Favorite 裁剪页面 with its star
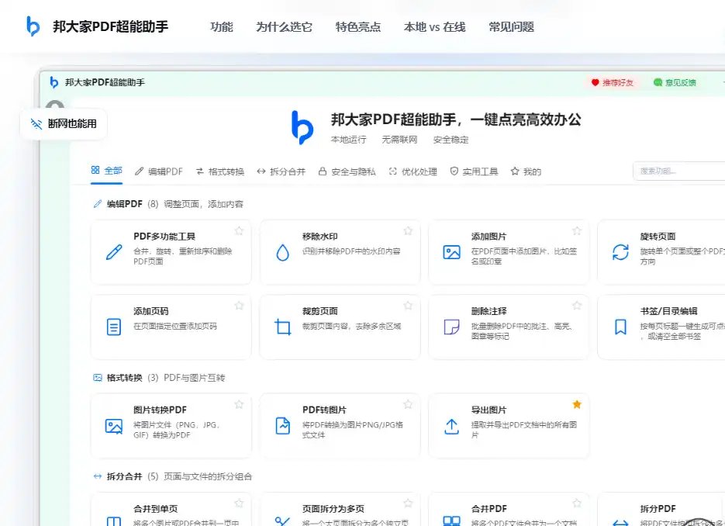Image resolution: width=725 pixels, height=526 pixels. 408,306
